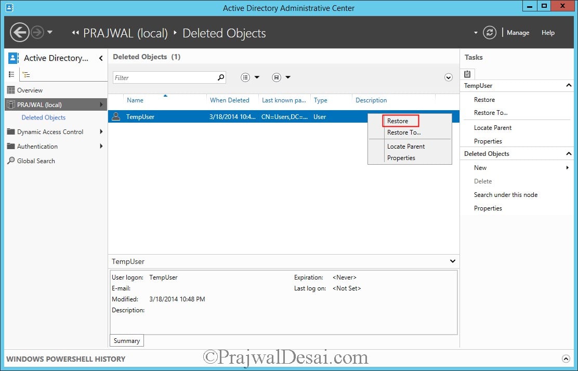The height and width of the screenshot is (371, 578).
Task: Choose Properties from the context menu
Action: coord(401,157)
